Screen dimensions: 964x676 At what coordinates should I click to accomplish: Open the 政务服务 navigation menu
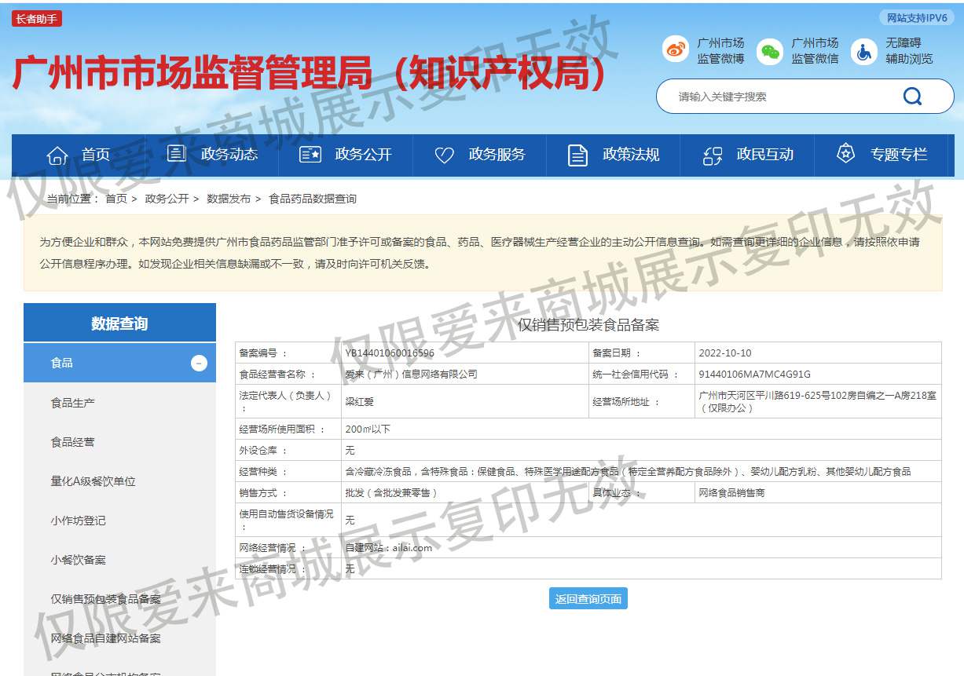tap(479, 155)
